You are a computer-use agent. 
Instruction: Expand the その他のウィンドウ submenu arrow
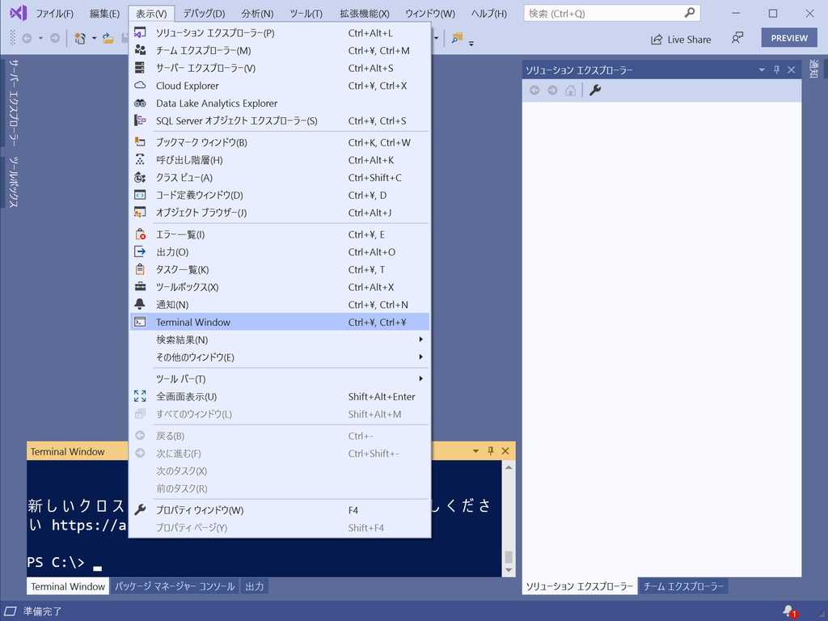pos(421,357)
